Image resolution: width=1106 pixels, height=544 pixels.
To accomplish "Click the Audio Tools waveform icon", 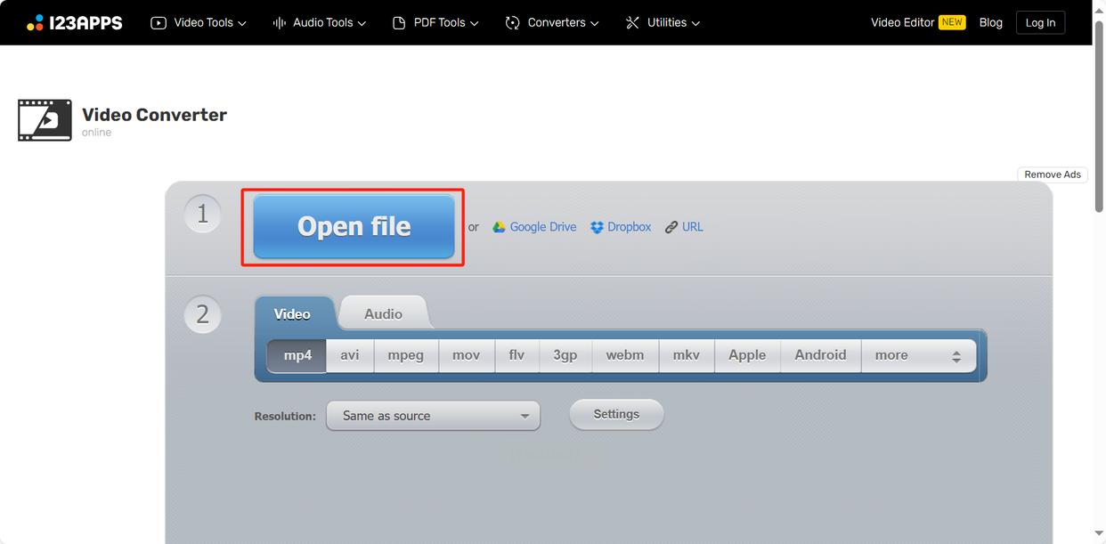I will [280, 22].
